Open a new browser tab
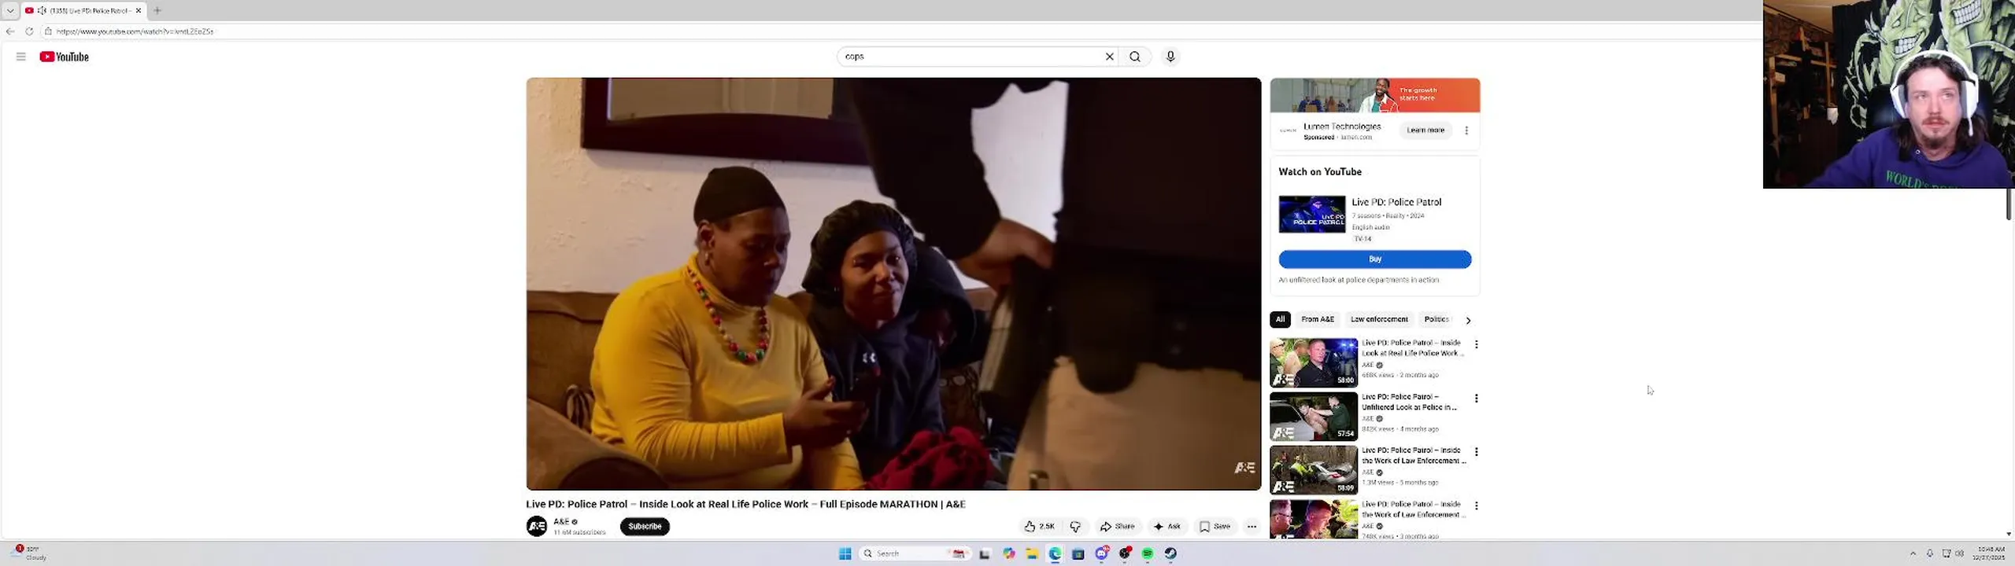The width and height of the screenshot is (2015, 566). 157,11
